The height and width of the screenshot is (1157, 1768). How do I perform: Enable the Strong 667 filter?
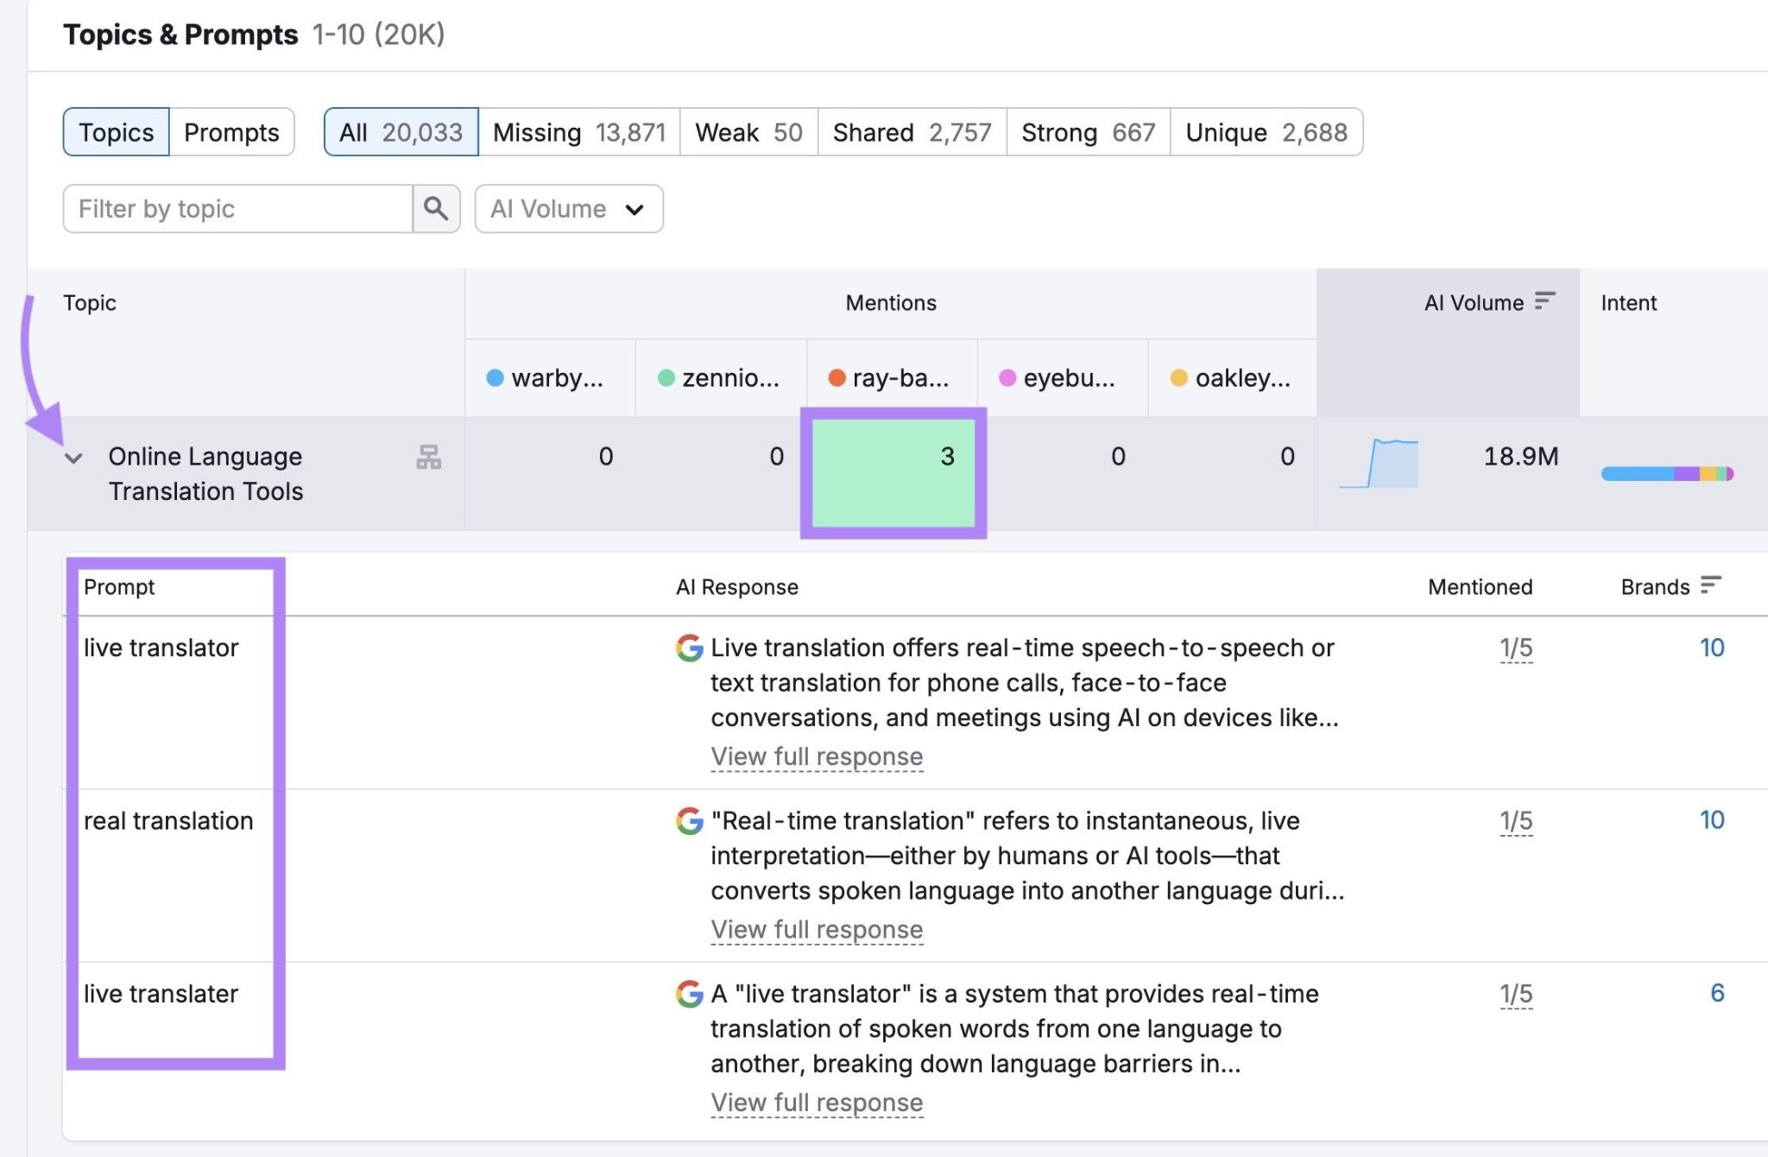point(1087,131)
